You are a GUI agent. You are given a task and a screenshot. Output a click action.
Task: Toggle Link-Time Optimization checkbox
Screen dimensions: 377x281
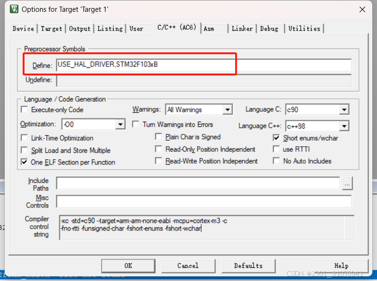(x=25, y=138)
